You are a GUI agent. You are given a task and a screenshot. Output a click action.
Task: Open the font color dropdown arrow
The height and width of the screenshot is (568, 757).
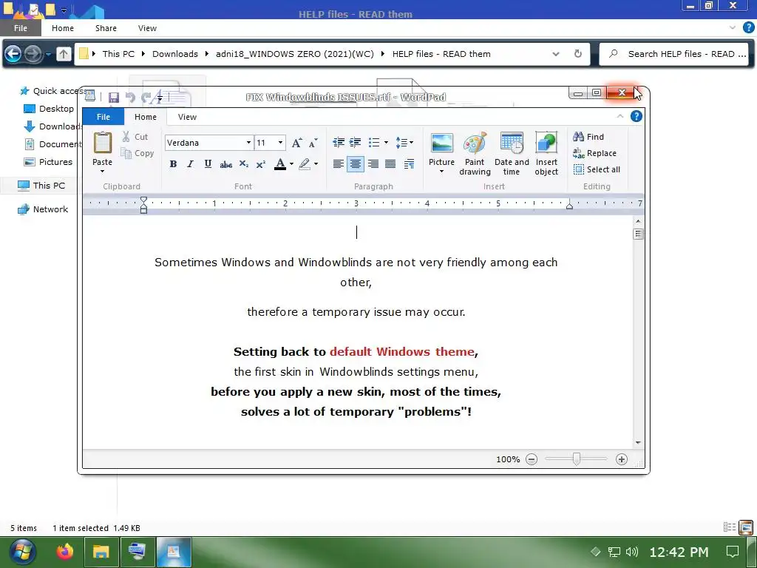291,164
